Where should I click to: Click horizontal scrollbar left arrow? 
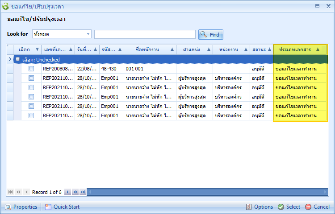90,192
